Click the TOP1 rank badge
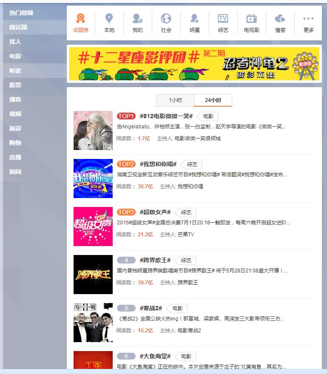This screenshot has height=374, width=327. tap(126, 116)
